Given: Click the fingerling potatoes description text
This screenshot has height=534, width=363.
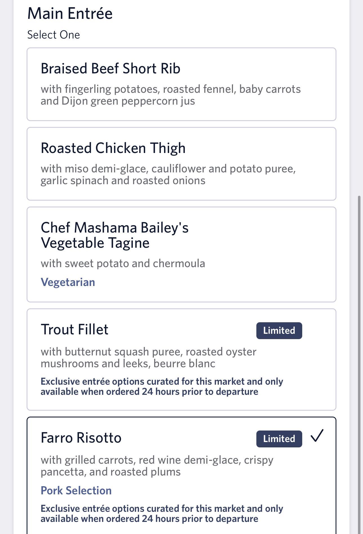Looking at the screenshot, I should coord(171,95).
